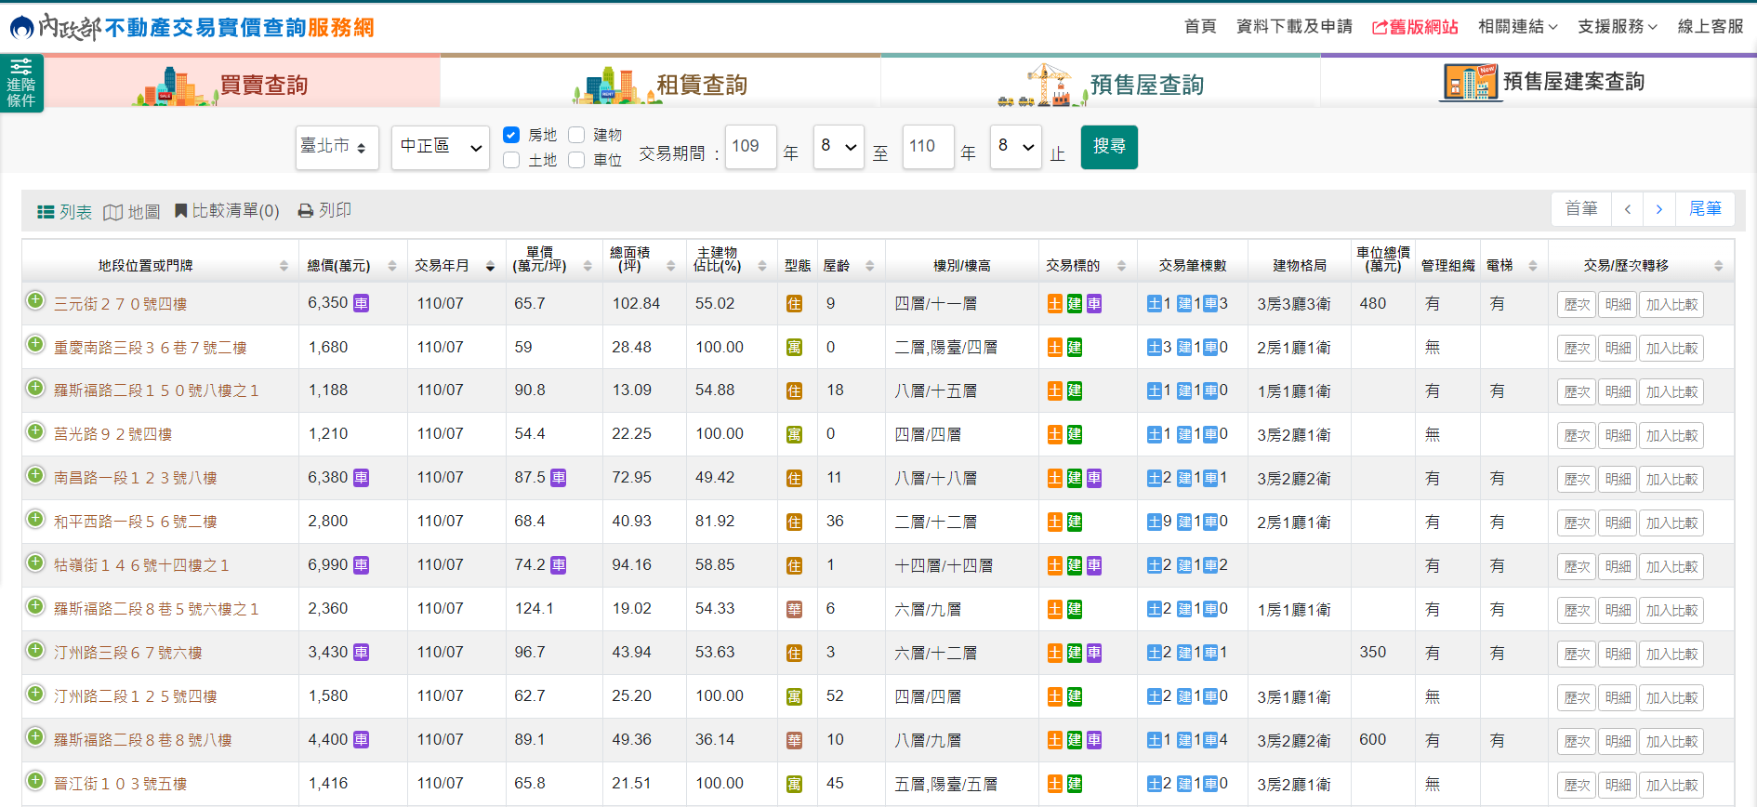The image size is (1757, 807).
Task: Check the 車位 checkbox
Action: coord(576,160)
